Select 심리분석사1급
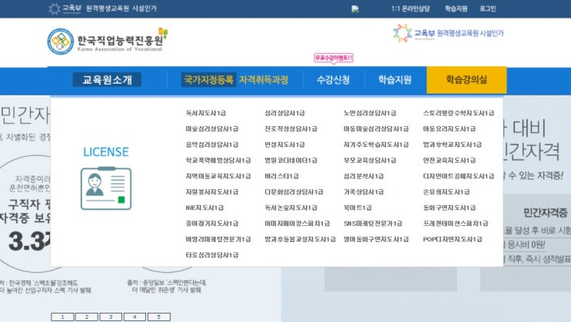571x322 pixels. coord(364,176)
